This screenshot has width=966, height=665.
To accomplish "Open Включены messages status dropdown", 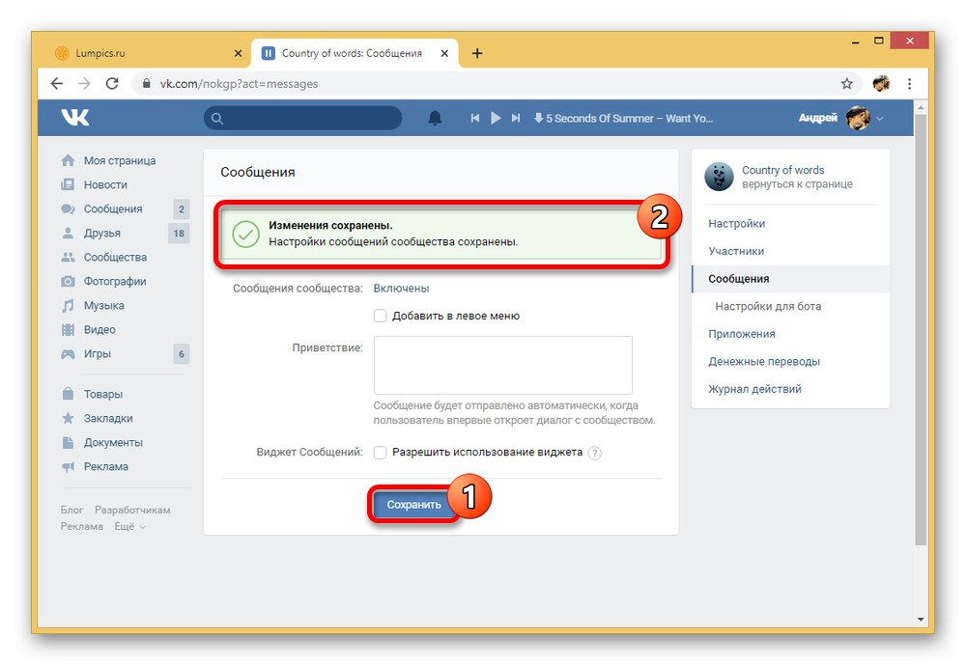I will coord(401,289).
